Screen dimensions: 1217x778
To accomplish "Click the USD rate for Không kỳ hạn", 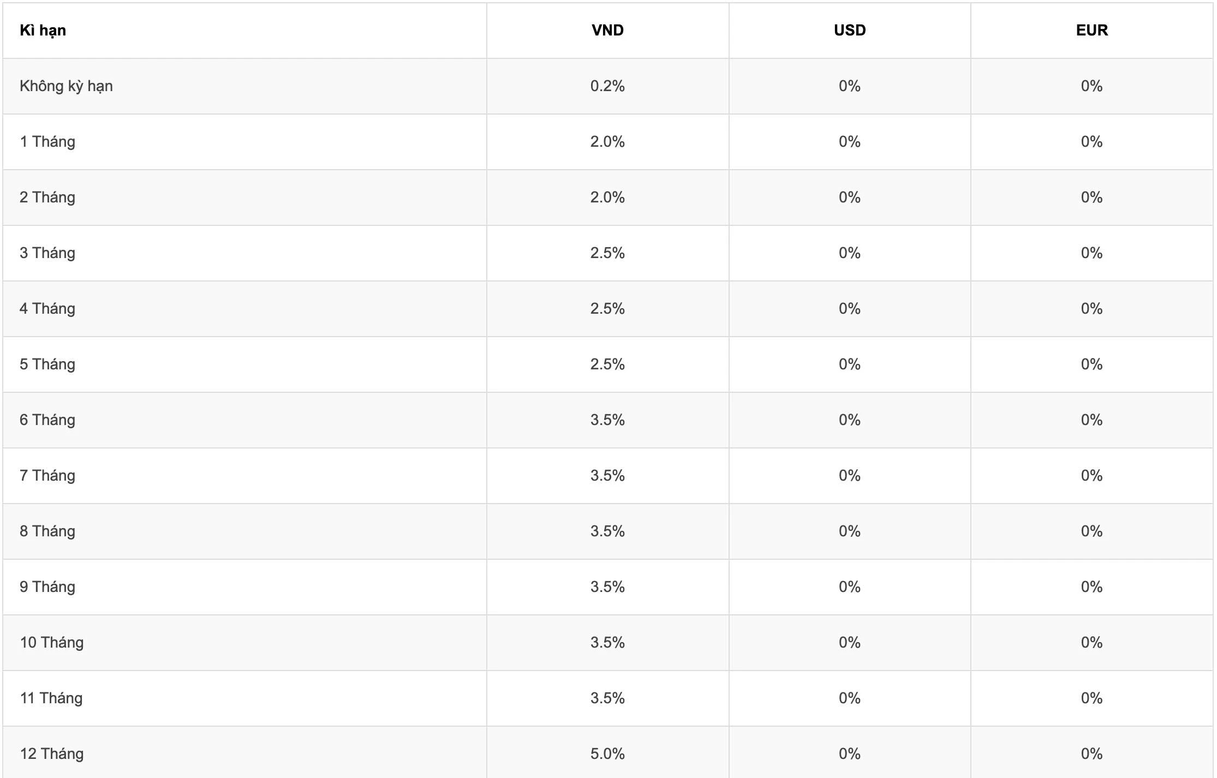I will pos(850,86).
